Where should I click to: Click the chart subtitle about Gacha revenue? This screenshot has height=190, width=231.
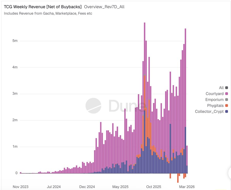[x=48, y=13]
